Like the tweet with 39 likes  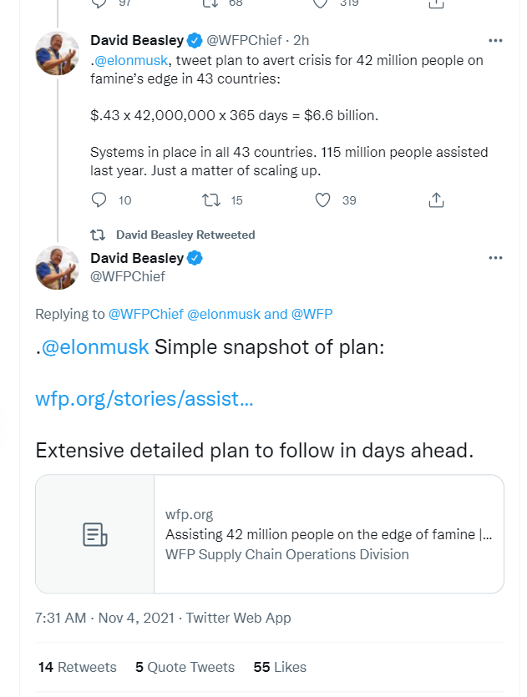(x=323, y=200)
